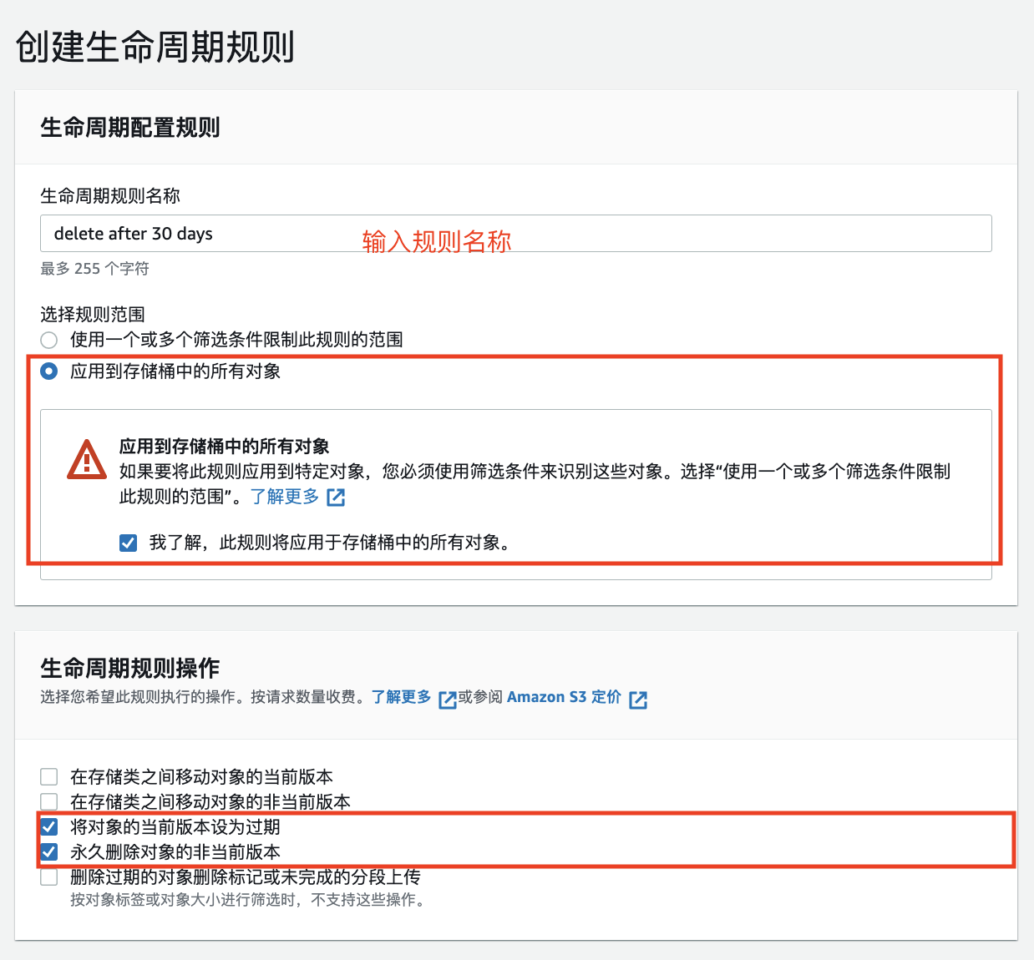Select 应用到存储桶中的所有对象 radio option
The height and width of the screenshot is (960, 1034).
[48, 371]
